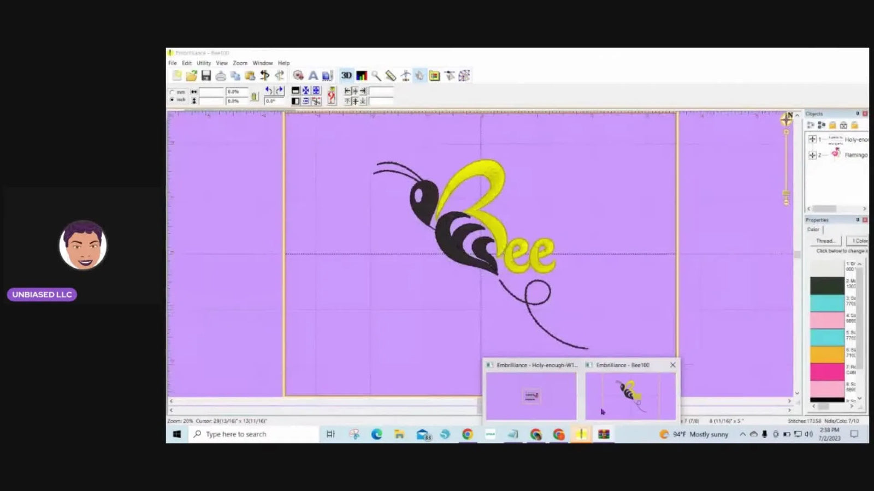The width and height of the screenshot is (874, 491).
Task: Click the width input field
Action: tap(211, 92)
